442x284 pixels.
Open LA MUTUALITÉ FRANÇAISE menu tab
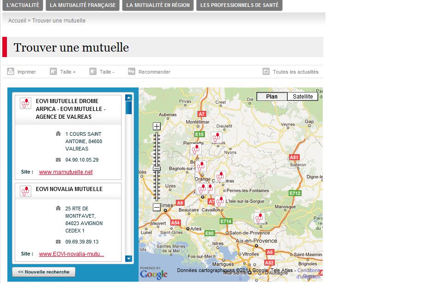click(82, 5)
